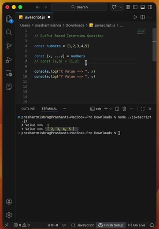
Task: Split the editor to the right
Action: click(143, 17)
